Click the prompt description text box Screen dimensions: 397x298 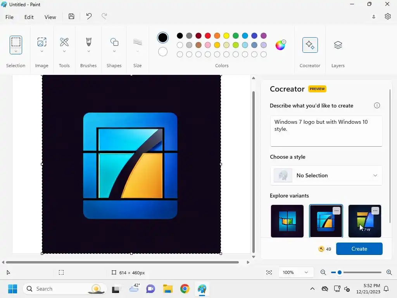tap(326, 131)
